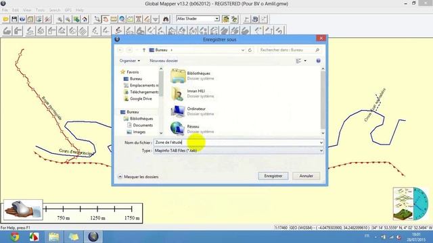The image size is (433, 243).
Task: Open the Tools menu
Action: tap(40, 10)
